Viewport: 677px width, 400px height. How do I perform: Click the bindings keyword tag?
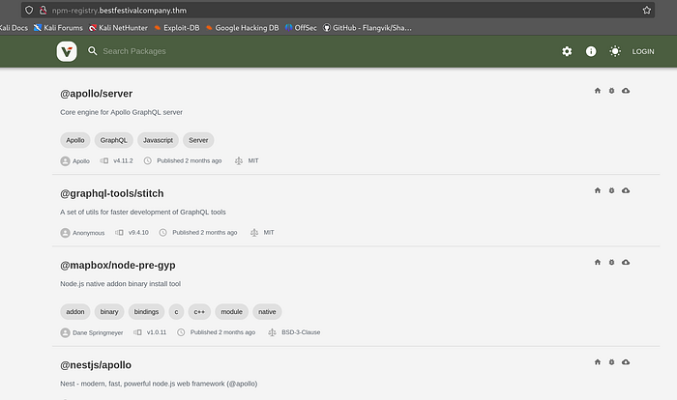click(x=146, y=311)
